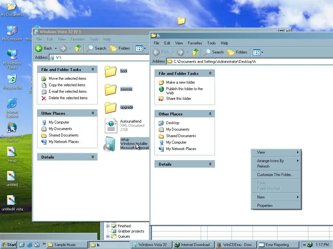Toggle Folders pane in h window
The image size is (333, 249).
click(237, 52)
